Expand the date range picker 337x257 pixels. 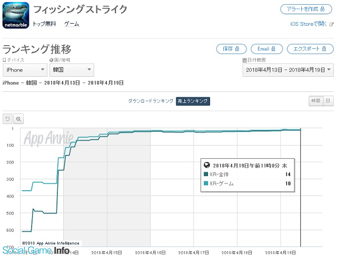point(288,70)
